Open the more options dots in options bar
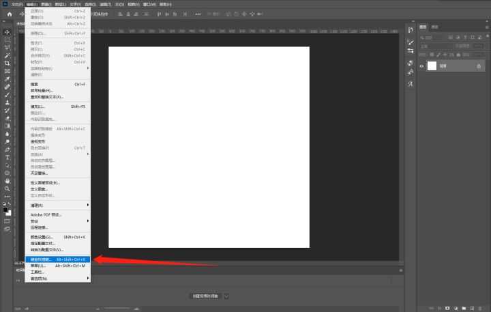Viewport: 491px width, 312px height. (x=198, y=14)
